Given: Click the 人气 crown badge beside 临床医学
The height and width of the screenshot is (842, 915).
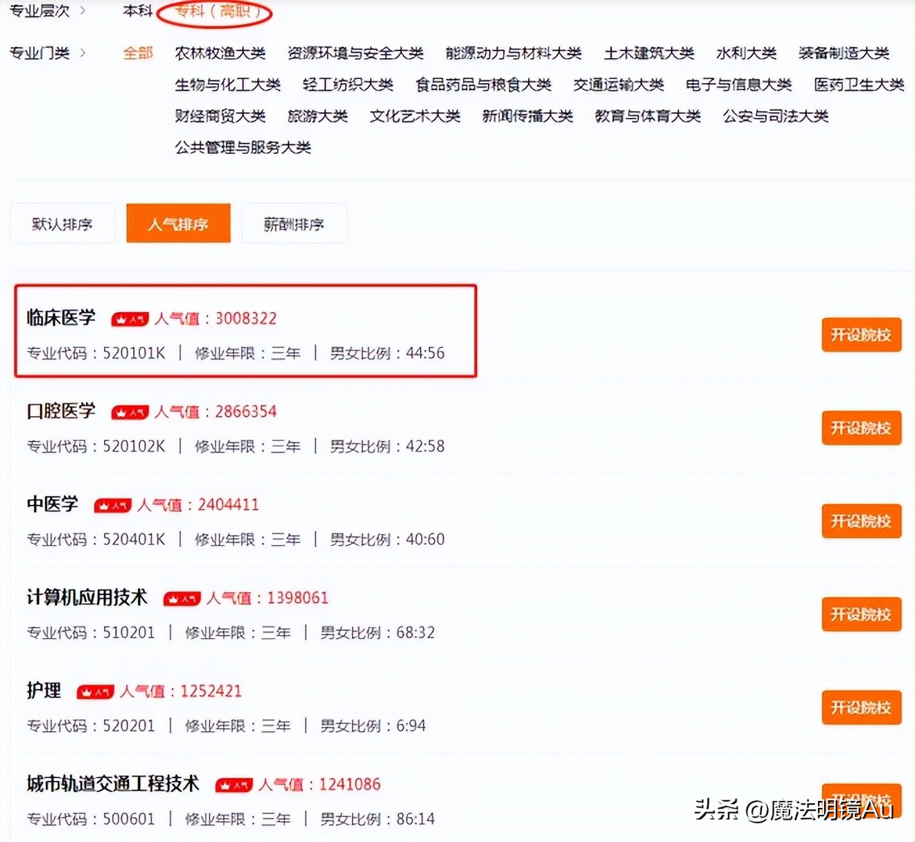Looking at the screenshot, I should click(129, 319).
